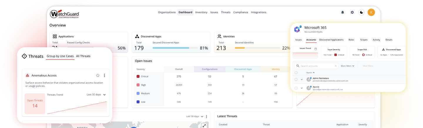Screen dimensions: 423x128
Task: Favorite Anomalous Access with the star icon
Action: pyautogui.click(x=98, y=75)
